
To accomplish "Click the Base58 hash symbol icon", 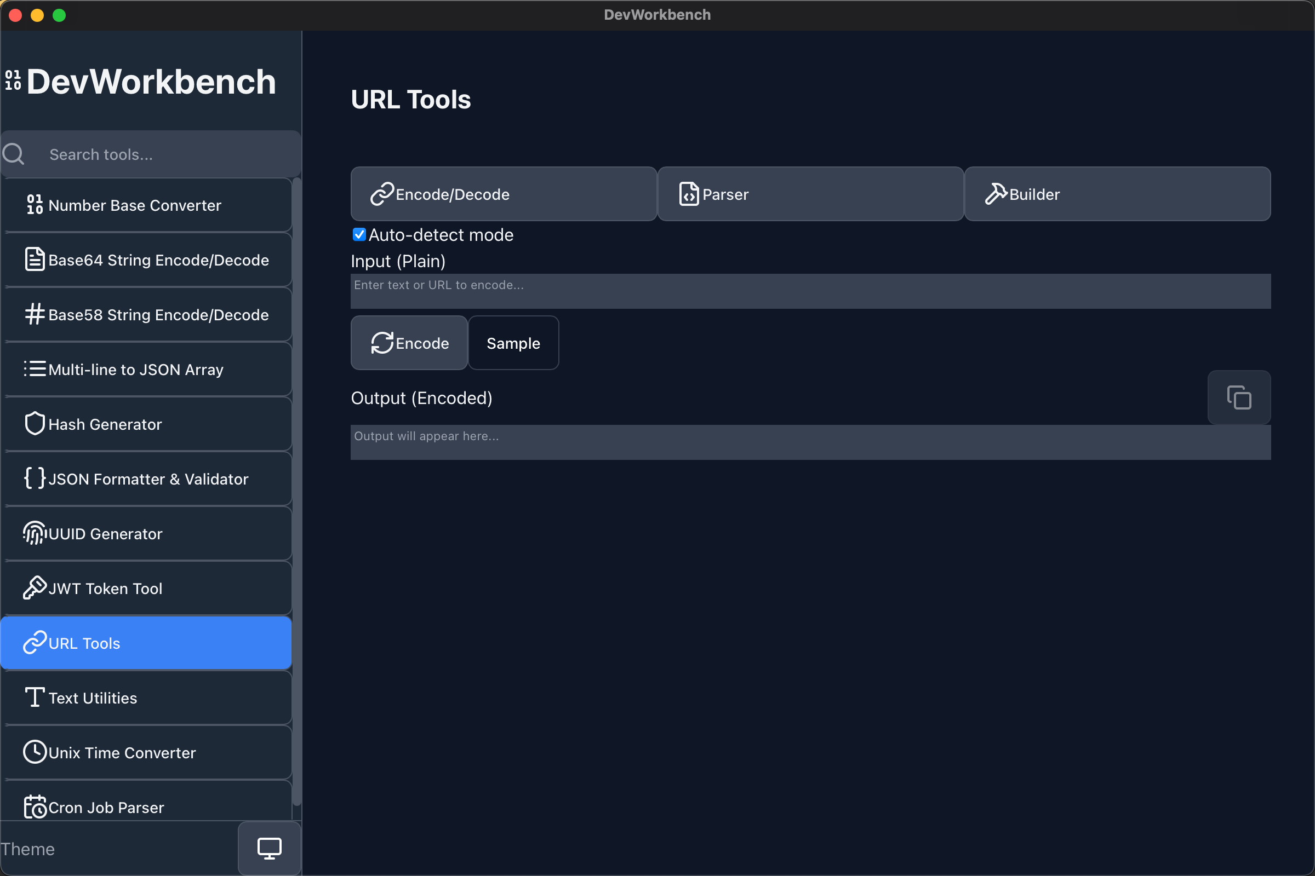I will 35,314.
